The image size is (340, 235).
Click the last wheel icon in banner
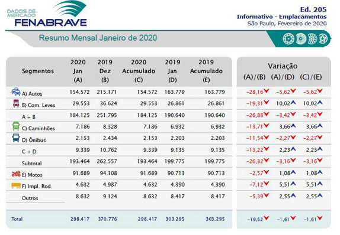pos(323,39)
